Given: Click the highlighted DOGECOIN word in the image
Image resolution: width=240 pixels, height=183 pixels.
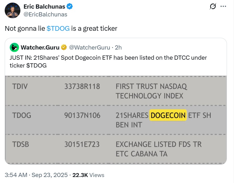Looking at the screenshot, I should click(168, 115).
